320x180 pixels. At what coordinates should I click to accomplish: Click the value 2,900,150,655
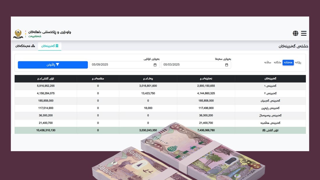(206, 86)
